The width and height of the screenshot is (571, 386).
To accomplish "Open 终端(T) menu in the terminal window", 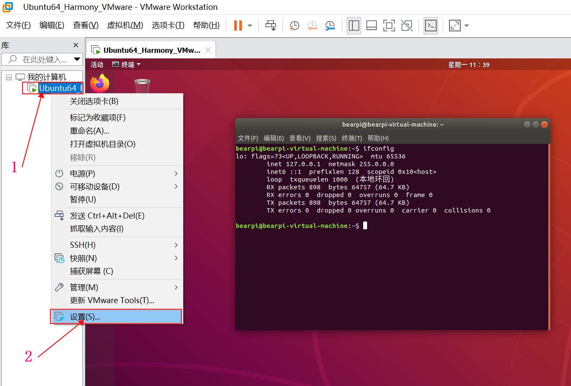I will click(x=352, y=138).
